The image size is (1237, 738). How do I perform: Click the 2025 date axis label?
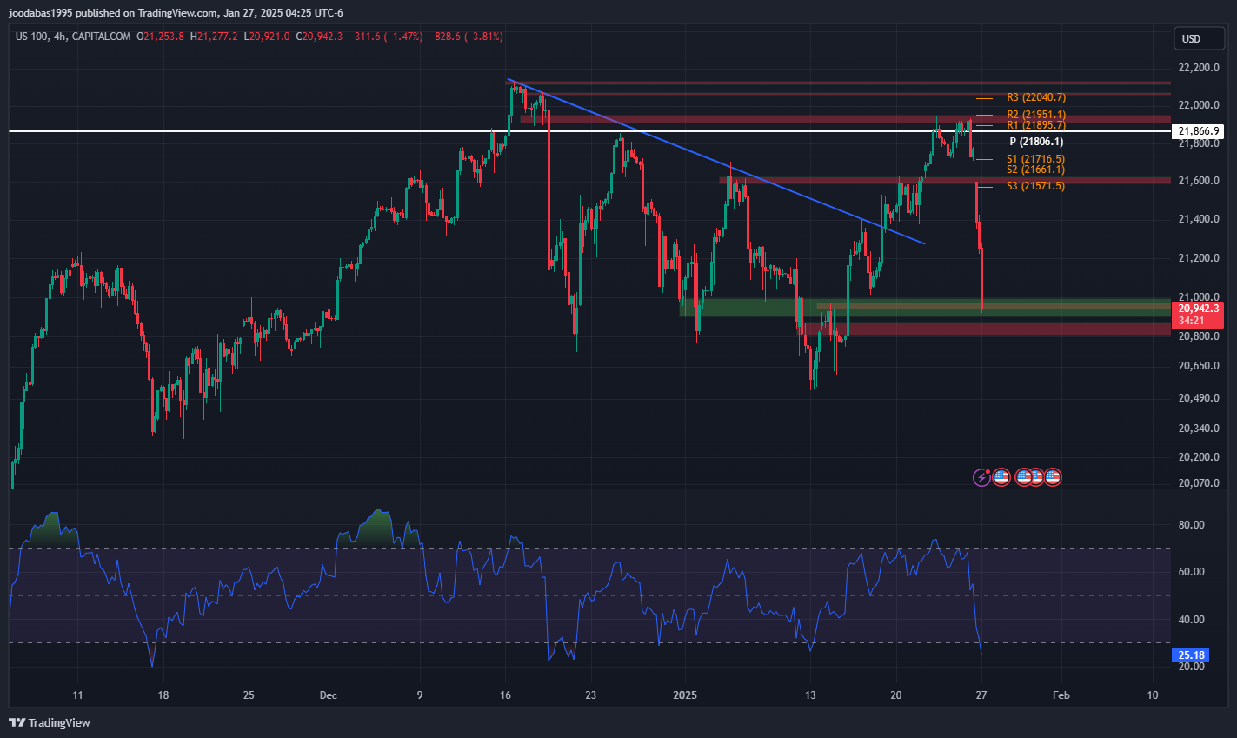[684, 695]
